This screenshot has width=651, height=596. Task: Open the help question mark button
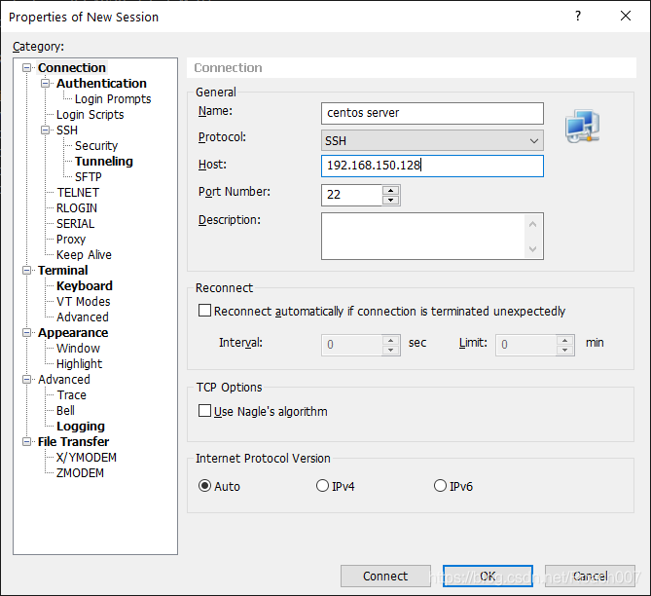[577, 17]
